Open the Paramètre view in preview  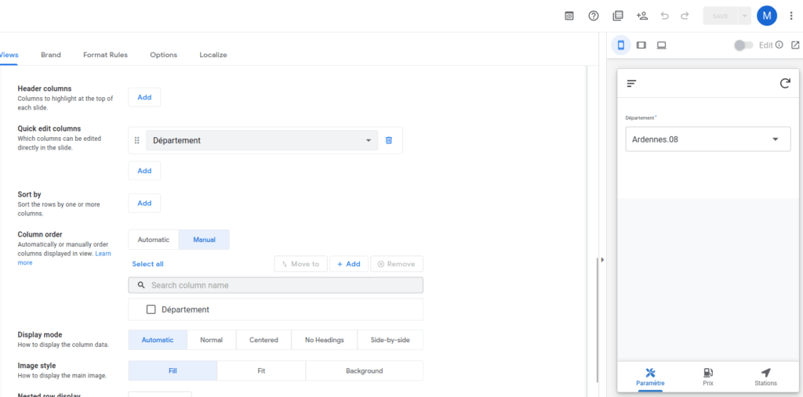pyautogui.click(x=650, y=377)
